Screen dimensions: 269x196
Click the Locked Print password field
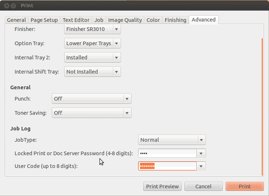[167, 153]
